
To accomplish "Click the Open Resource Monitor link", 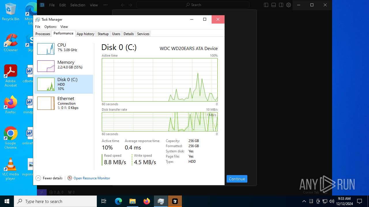I will tap(92, 178).
